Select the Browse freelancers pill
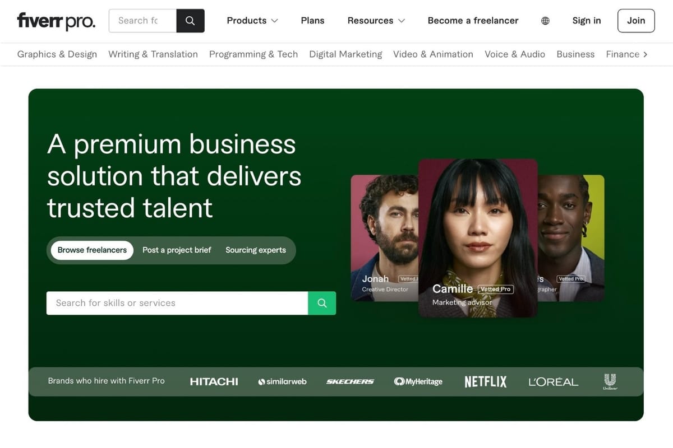Image resolution: width=673 pixels, height=448 pixels. click(91, 250)
